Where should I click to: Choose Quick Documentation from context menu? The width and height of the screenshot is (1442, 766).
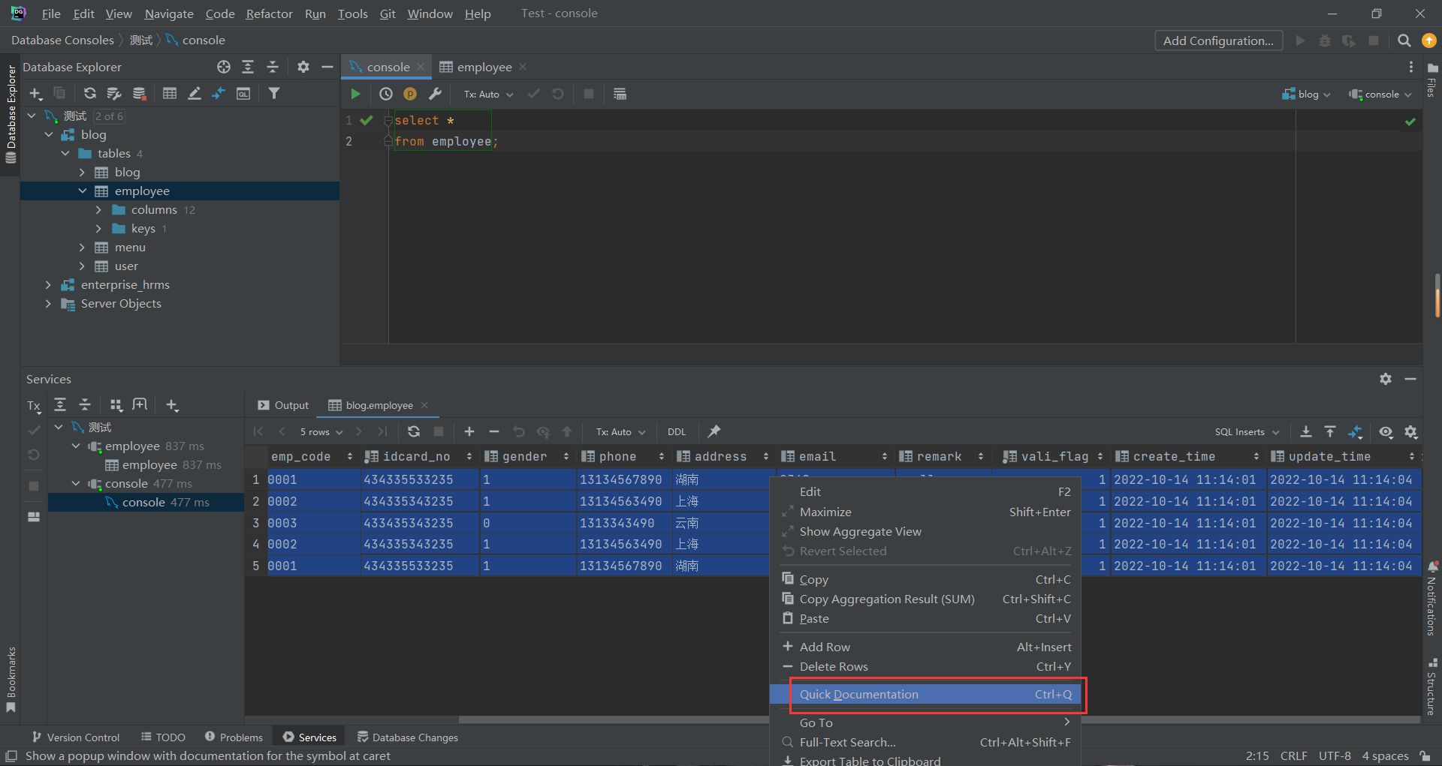pos(925,694)
